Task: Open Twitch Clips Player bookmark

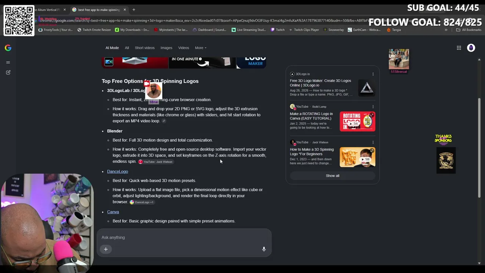Action: 304,30
